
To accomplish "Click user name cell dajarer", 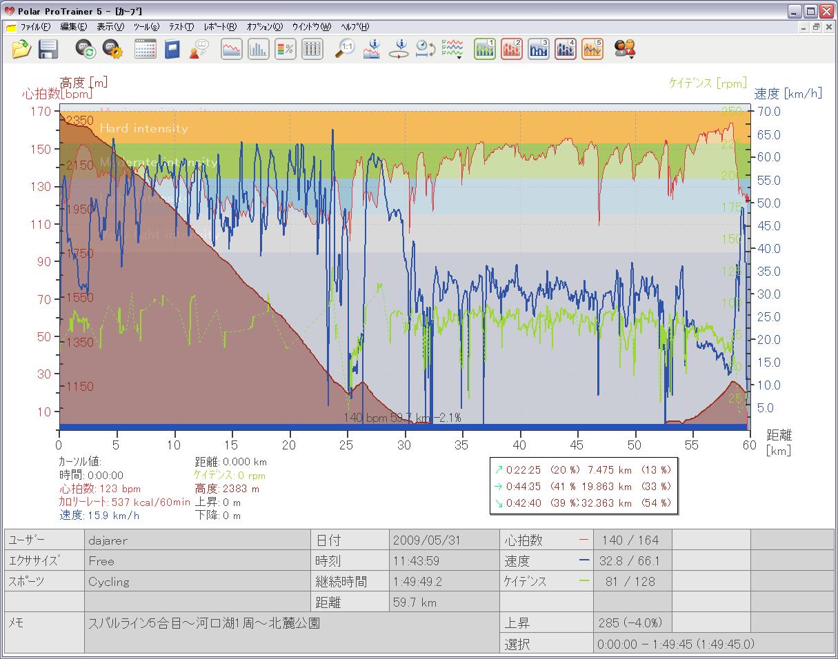I will coord(197,540).
